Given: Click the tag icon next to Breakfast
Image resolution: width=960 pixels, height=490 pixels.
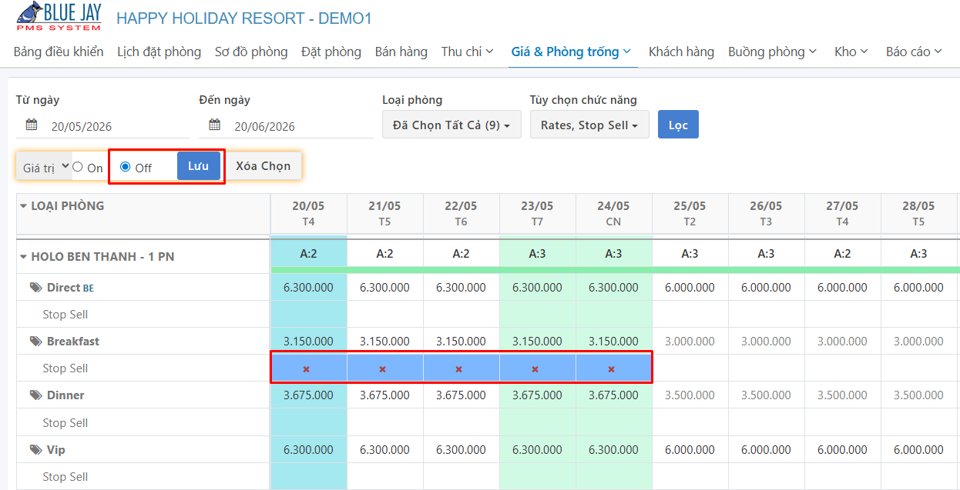Looking at the screenshot, I should click(35, 342).
